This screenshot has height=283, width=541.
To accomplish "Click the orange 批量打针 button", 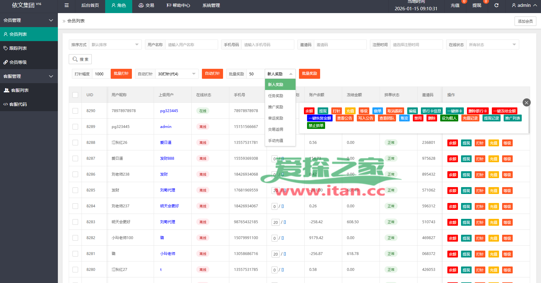I will click(x=121, y=74).
